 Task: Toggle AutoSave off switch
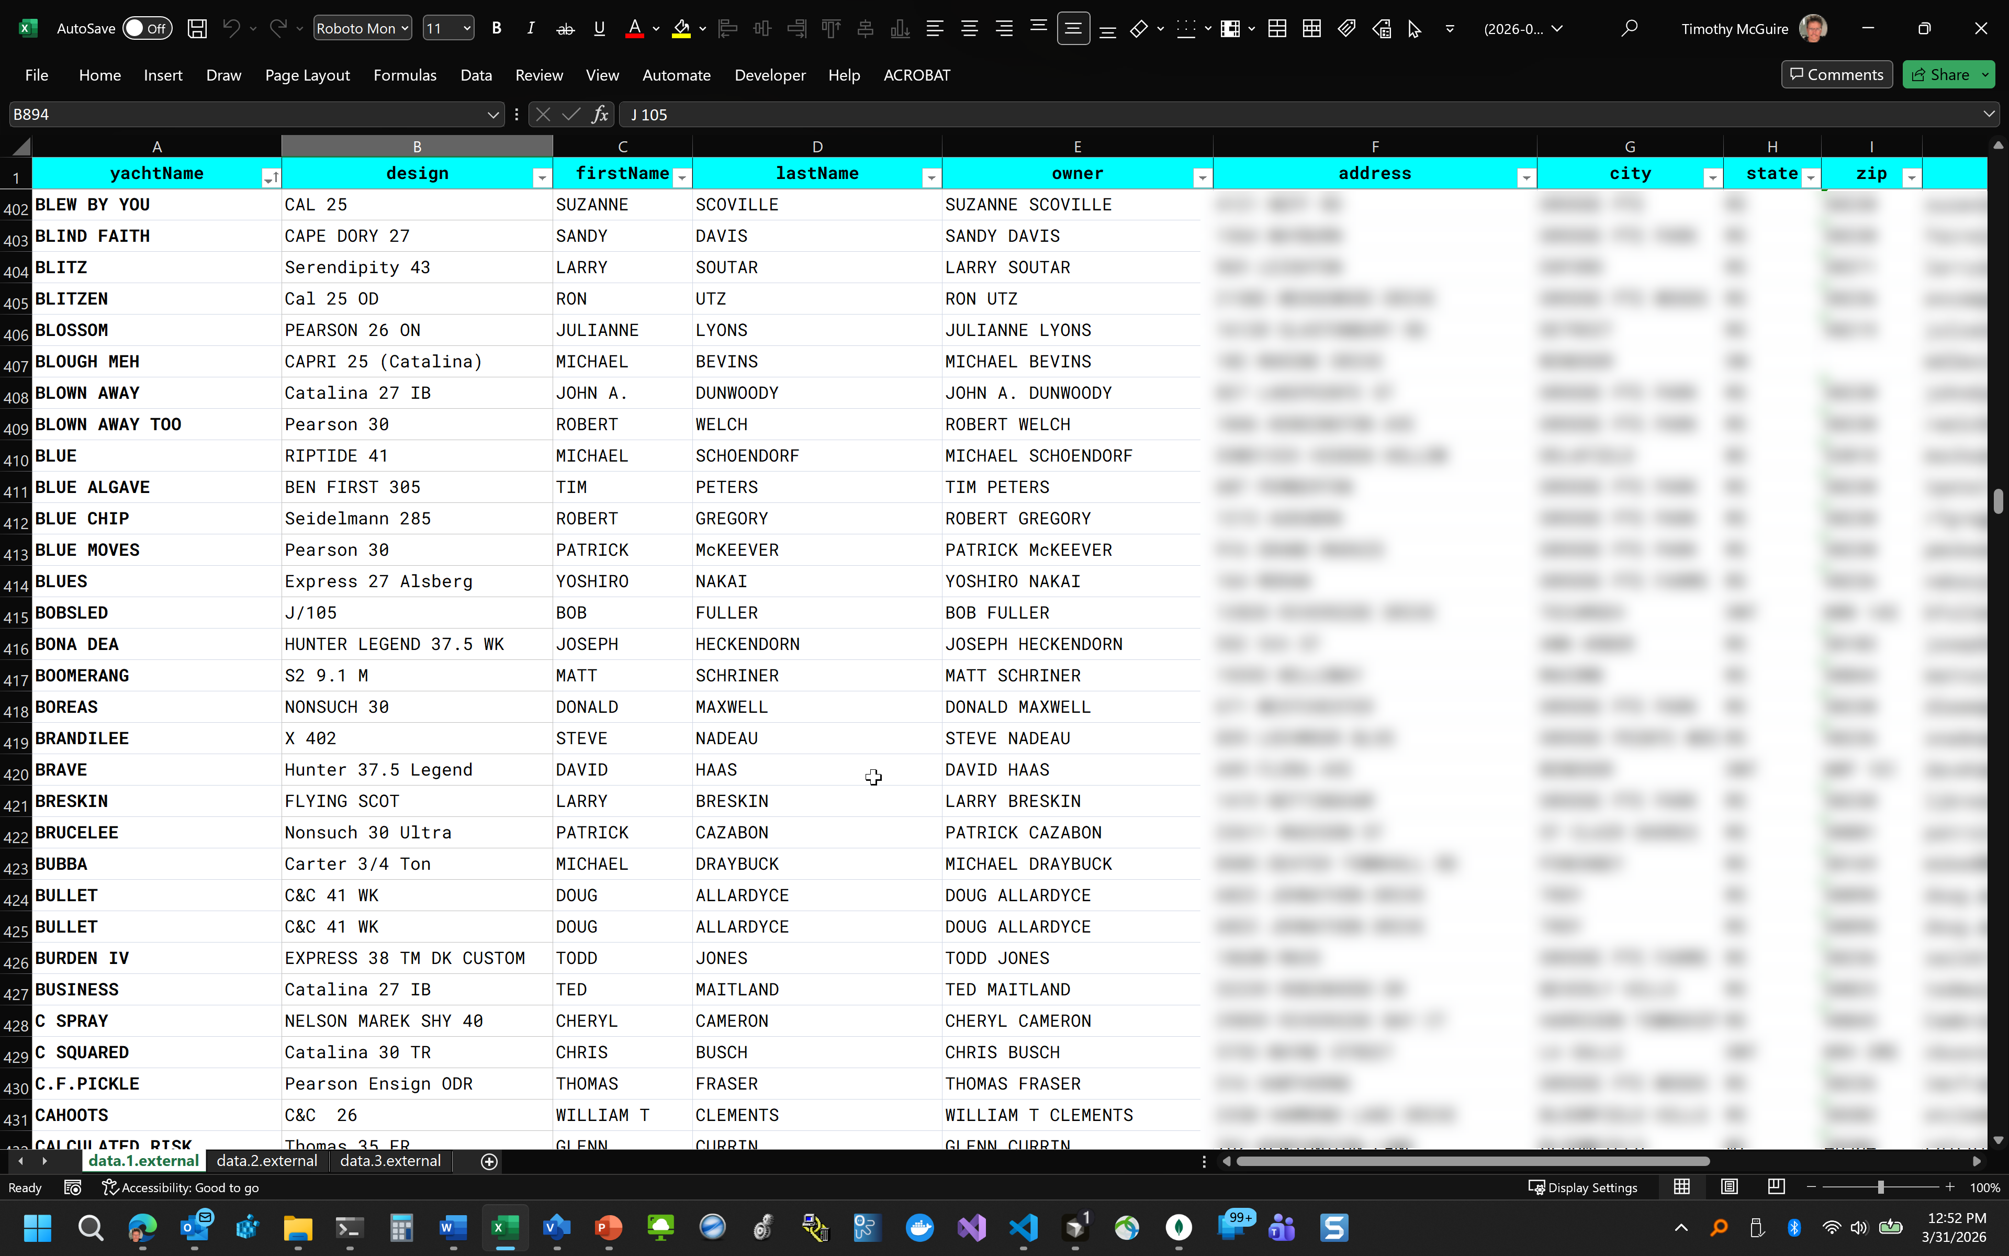click(148, 27)
